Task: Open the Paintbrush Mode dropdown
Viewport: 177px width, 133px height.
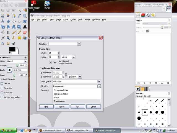Action: pyautogui.click(x=25, y=61)
